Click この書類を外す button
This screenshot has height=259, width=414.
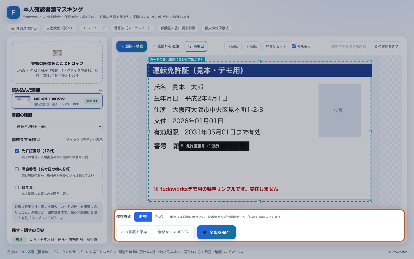[386, 46]
